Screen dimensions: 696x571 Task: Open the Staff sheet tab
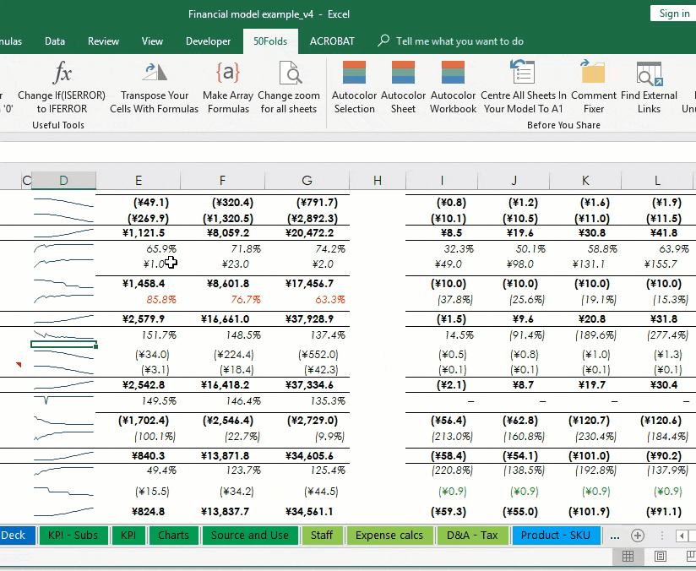point(322,536)
